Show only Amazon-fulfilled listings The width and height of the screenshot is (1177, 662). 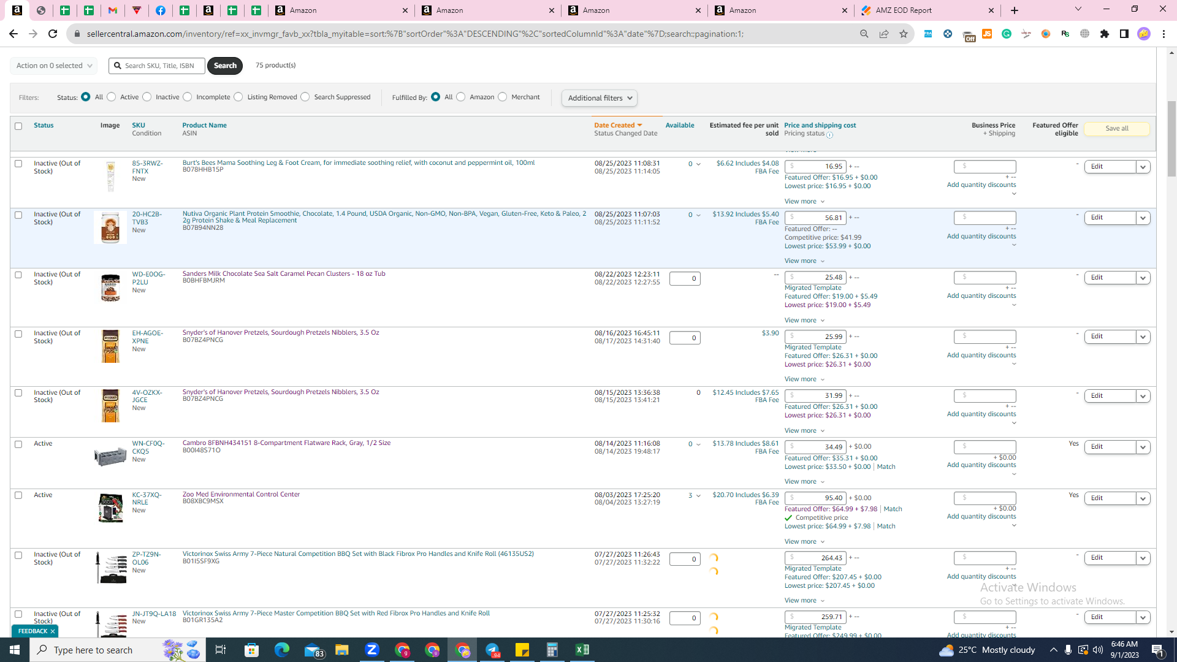click(x=461, y=97)
